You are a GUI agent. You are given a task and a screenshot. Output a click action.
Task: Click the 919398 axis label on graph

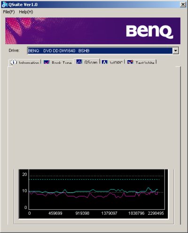click(x=82, y=213)
